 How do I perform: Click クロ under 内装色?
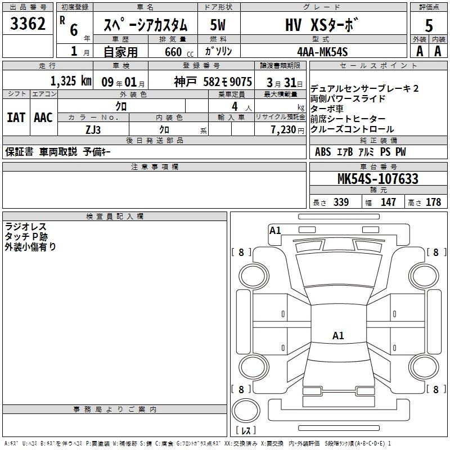164,130
